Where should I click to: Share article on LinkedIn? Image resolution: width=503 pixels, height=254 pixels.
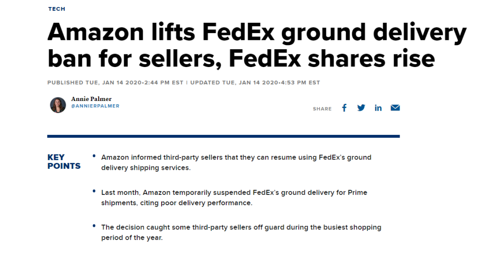point(378,108)
